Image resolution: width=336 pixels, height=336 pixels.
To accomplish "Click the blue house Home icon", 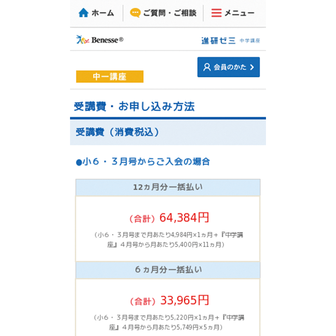I will pos(84,13).
